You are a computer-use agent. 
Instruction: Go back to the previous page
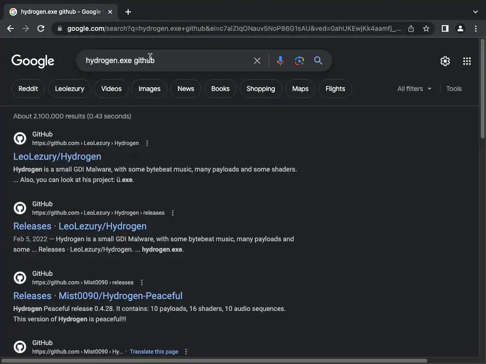(x=10, y=28)
